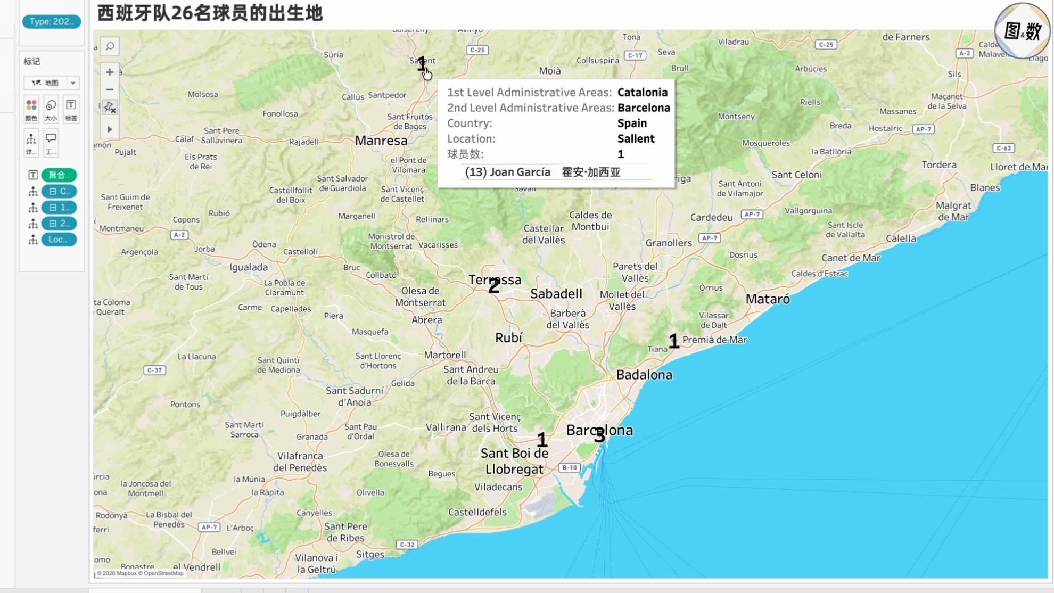Collapse the 1.. hierarchy pill
Image resolution: width=1054 pixels, height=593 pixels.
click(x=59, y=207)
